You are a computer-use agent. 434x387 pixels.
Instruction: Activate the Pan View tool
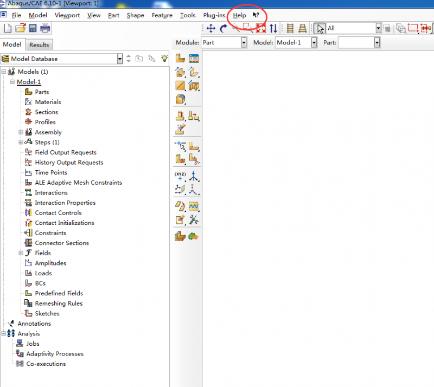pyautogui.click(x=211, y=28)
